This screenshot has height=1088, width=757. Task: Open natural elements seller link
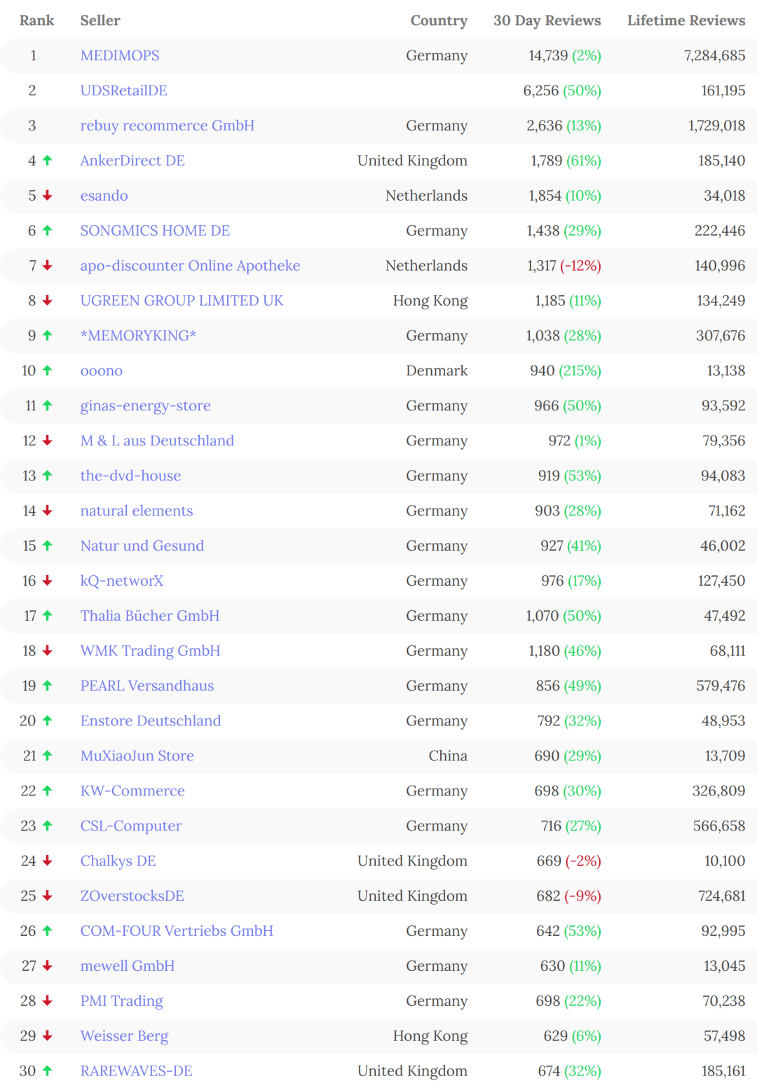pos(137,511)
